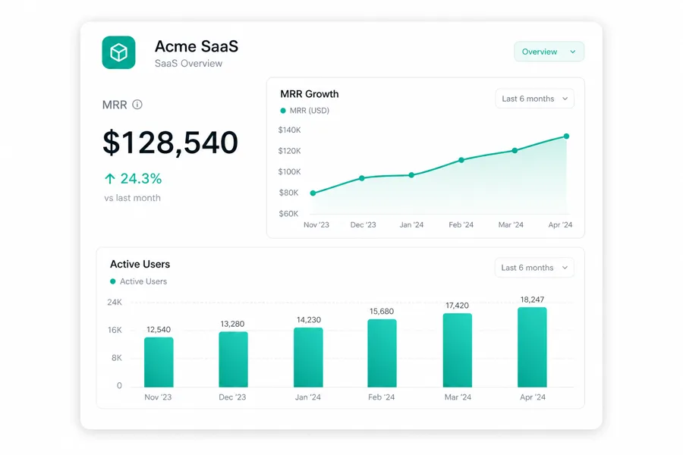Click the green up-arrow growth indicator
The width and height of the screenshot is (683, 455).
[x=110, y=178]
